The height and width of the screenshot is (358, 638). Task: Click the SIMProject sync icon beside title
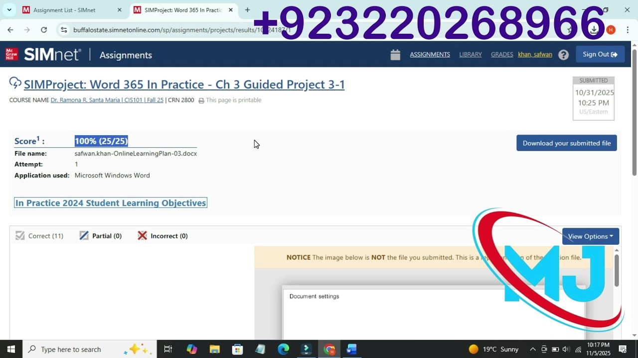coord(15,83)
